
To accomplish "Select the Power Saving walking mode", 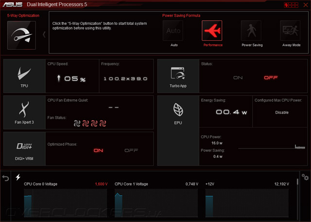I will coord(251,31).
